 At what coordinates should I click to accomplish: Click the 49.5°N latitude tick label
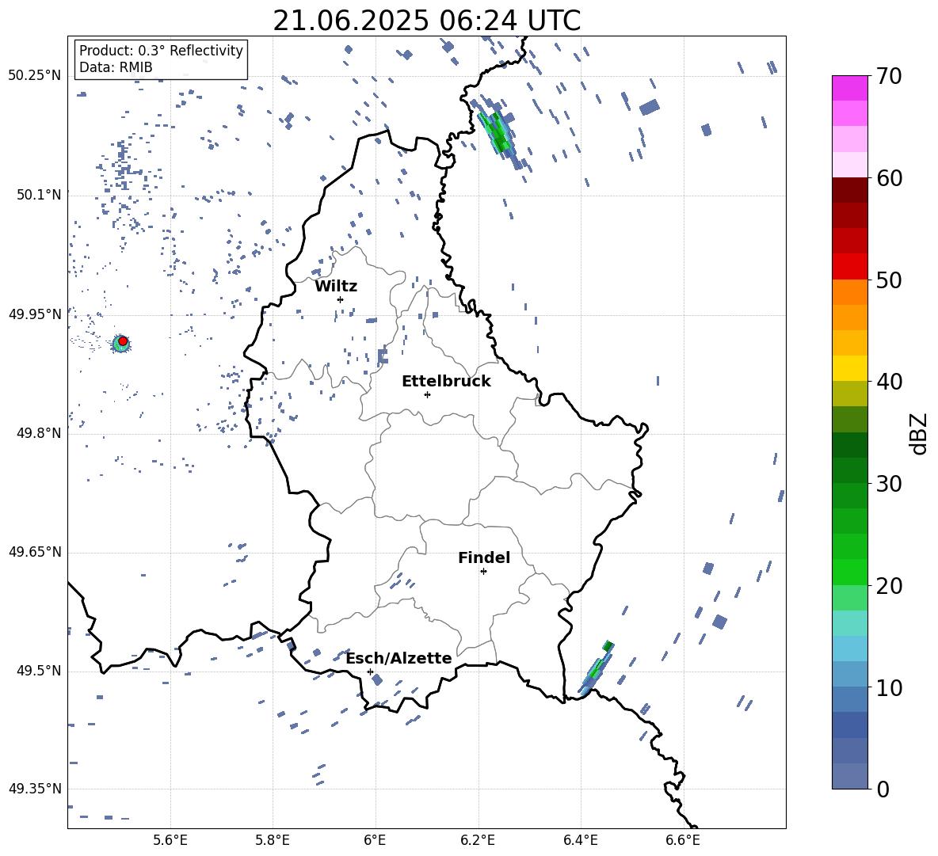pyautogui.click(x=39, y=671)
